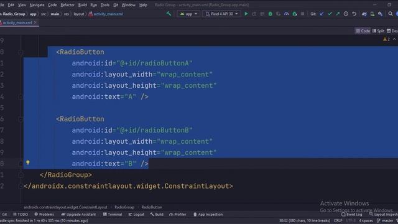This screenshot has width=398, height=224.
Task: Switch editor to Code view mode
Action: click(x=363, y=31)
